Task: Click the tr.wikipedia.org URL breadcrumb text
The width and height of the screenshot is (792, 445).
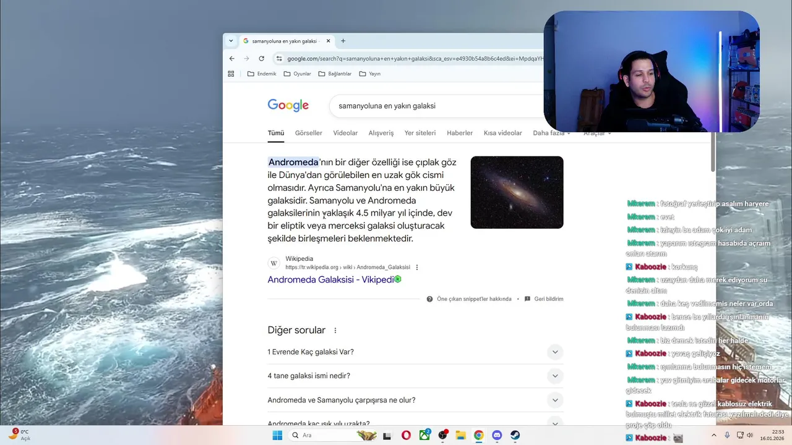Action: [x=348, y=268]
